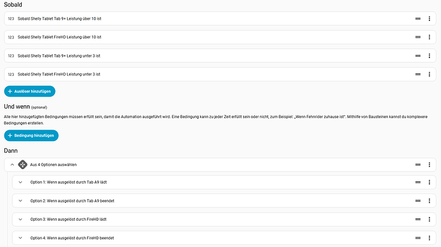This screenshot has width=441, height=247.
Task: Open trigger Sobald Shelly Tablet FireHD Leistung unter 3 ist
Action: (x=220, y=74)
